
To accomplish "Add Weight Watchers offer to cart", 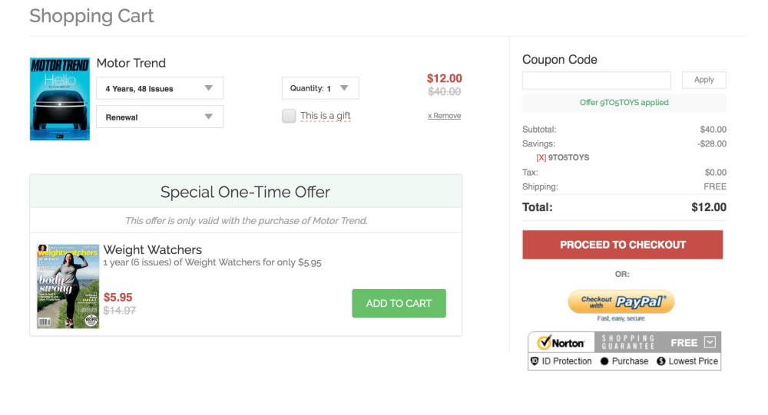I will (x=399, y=303).
